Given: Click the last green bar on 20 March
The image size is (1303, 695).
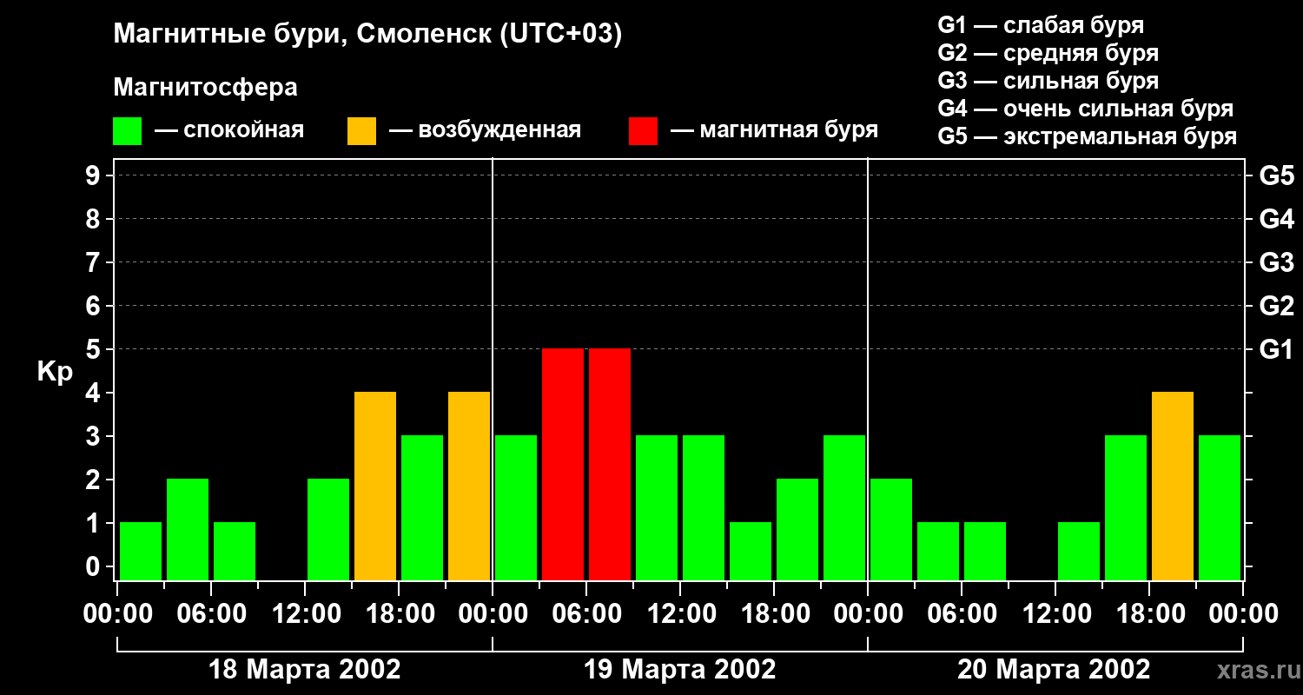Looking at the screenshot, I should click(x=1220, y=507).
